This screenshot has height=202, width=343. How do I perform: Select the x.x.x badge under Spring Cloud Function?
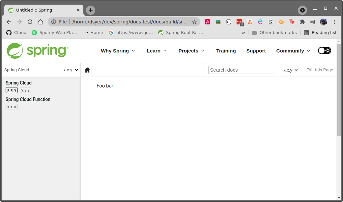pyautogui.click(x=12, y=107)
